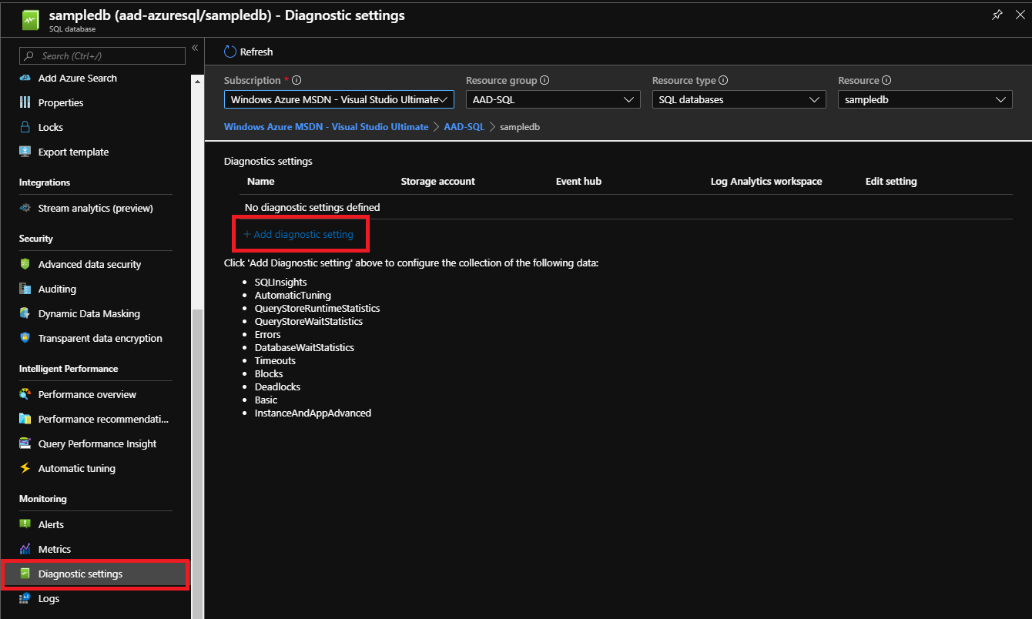Click the Refresh icon above the settings
Viewport: 1032px width, 619px height.
point(230,51)
